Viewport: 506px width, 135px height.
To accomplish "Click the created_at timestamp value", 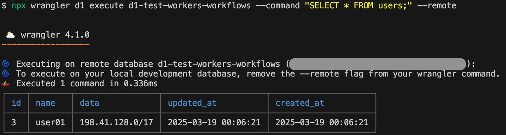I will point(322,123).
